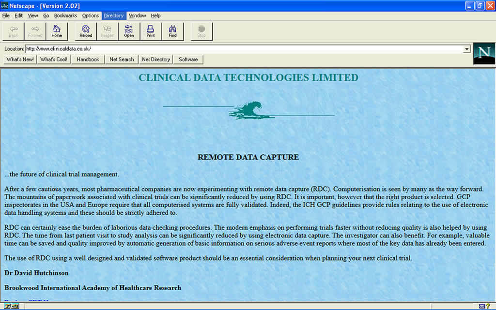Open the Bookmarks menu

(65, 15)
